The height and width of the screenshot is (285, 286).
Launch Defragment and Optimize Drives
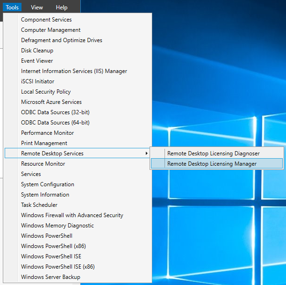click(x=61, y=40)
